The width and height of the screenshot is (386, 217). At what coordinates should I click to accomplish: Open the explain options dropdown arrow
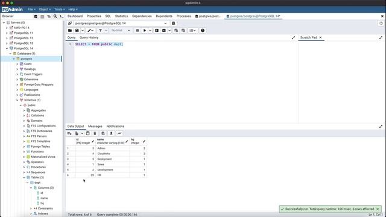tap(169, 31)
